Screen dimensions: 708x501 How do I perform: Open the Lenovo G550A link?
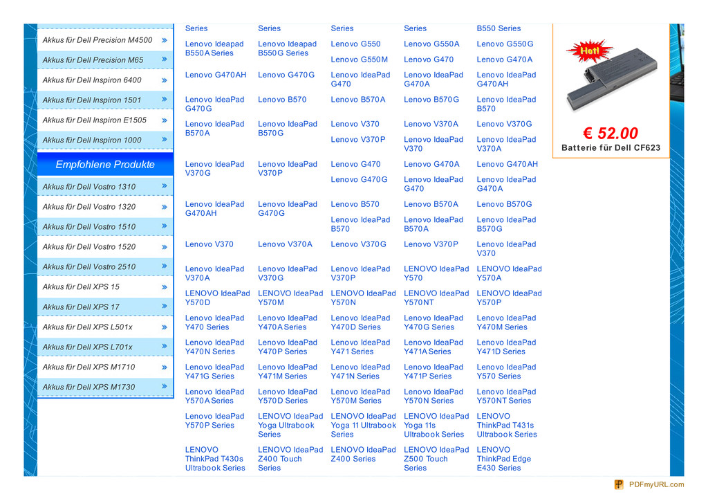click(x=431, y=44)
